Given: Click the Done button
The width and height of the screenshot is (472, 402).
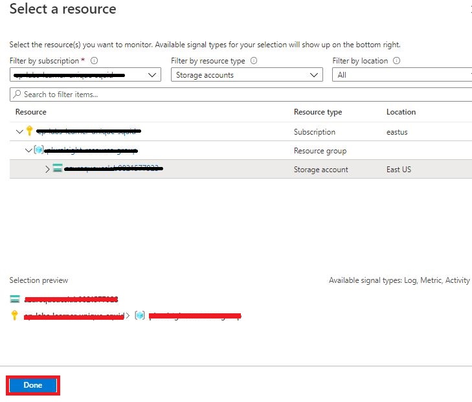Looking at the screenshot, I should (33, 385).
